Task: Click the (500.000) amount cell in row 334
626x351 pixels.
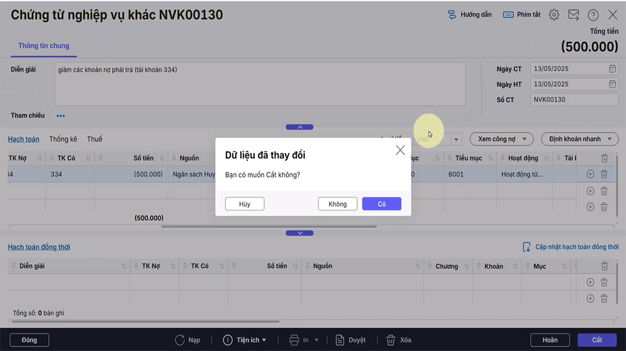Action: point(131,174)
